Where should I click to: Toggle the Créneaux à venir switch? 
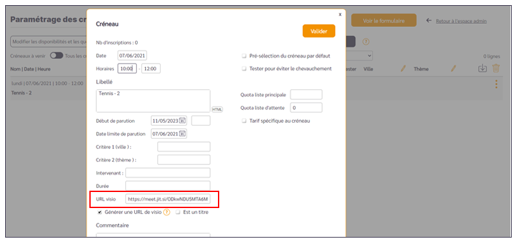coord(57,56)
